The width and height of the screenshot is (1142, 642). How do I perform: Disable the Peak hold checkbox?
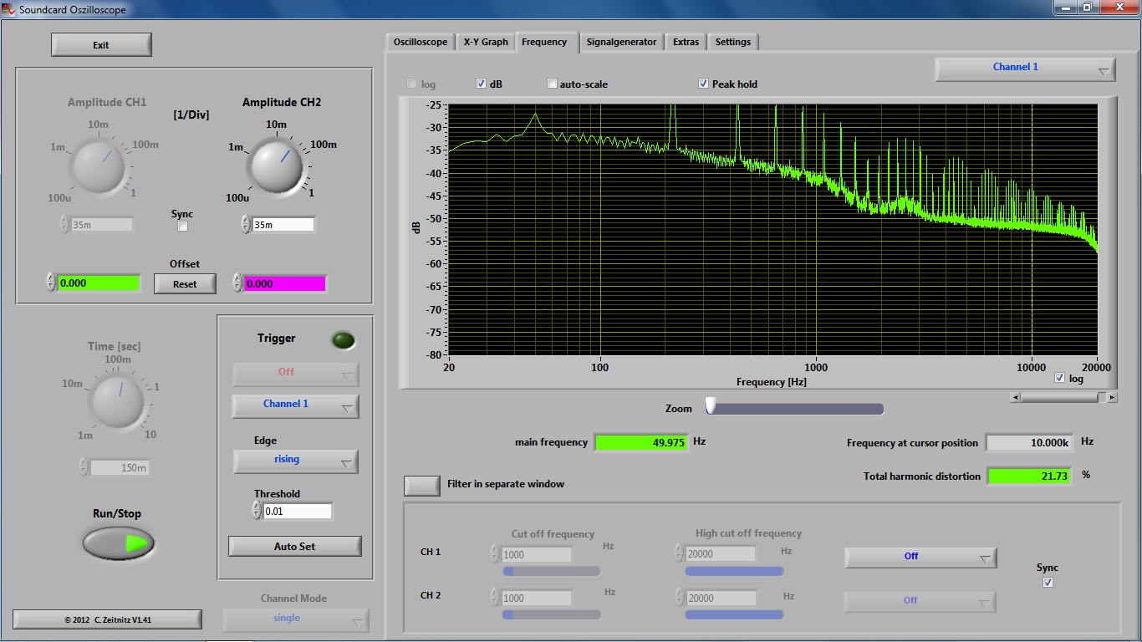click(x=703, y=84)
